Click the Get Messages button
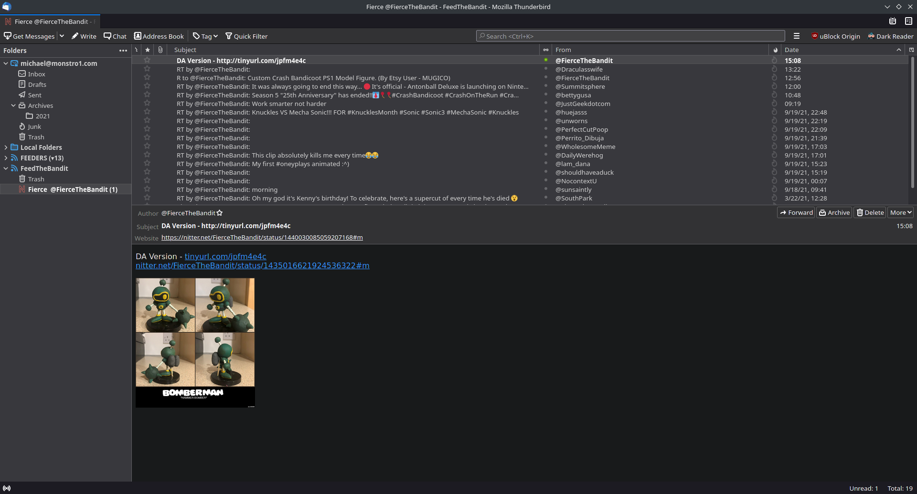This screenshot has width=917, height=494. click(x=29, y=36)
